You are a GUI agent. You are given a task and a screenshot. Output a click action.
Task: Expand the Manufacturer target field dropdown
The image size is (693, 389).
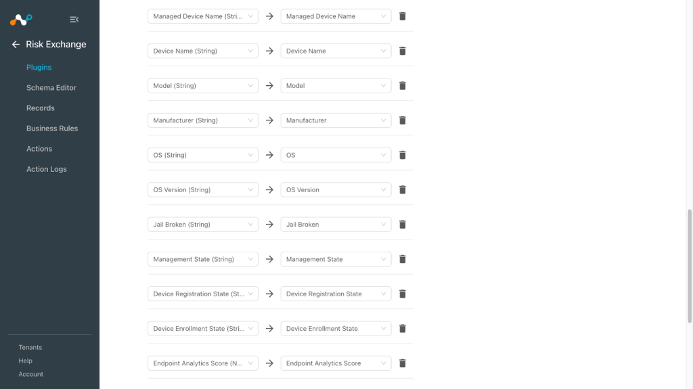tap(336, 120)
